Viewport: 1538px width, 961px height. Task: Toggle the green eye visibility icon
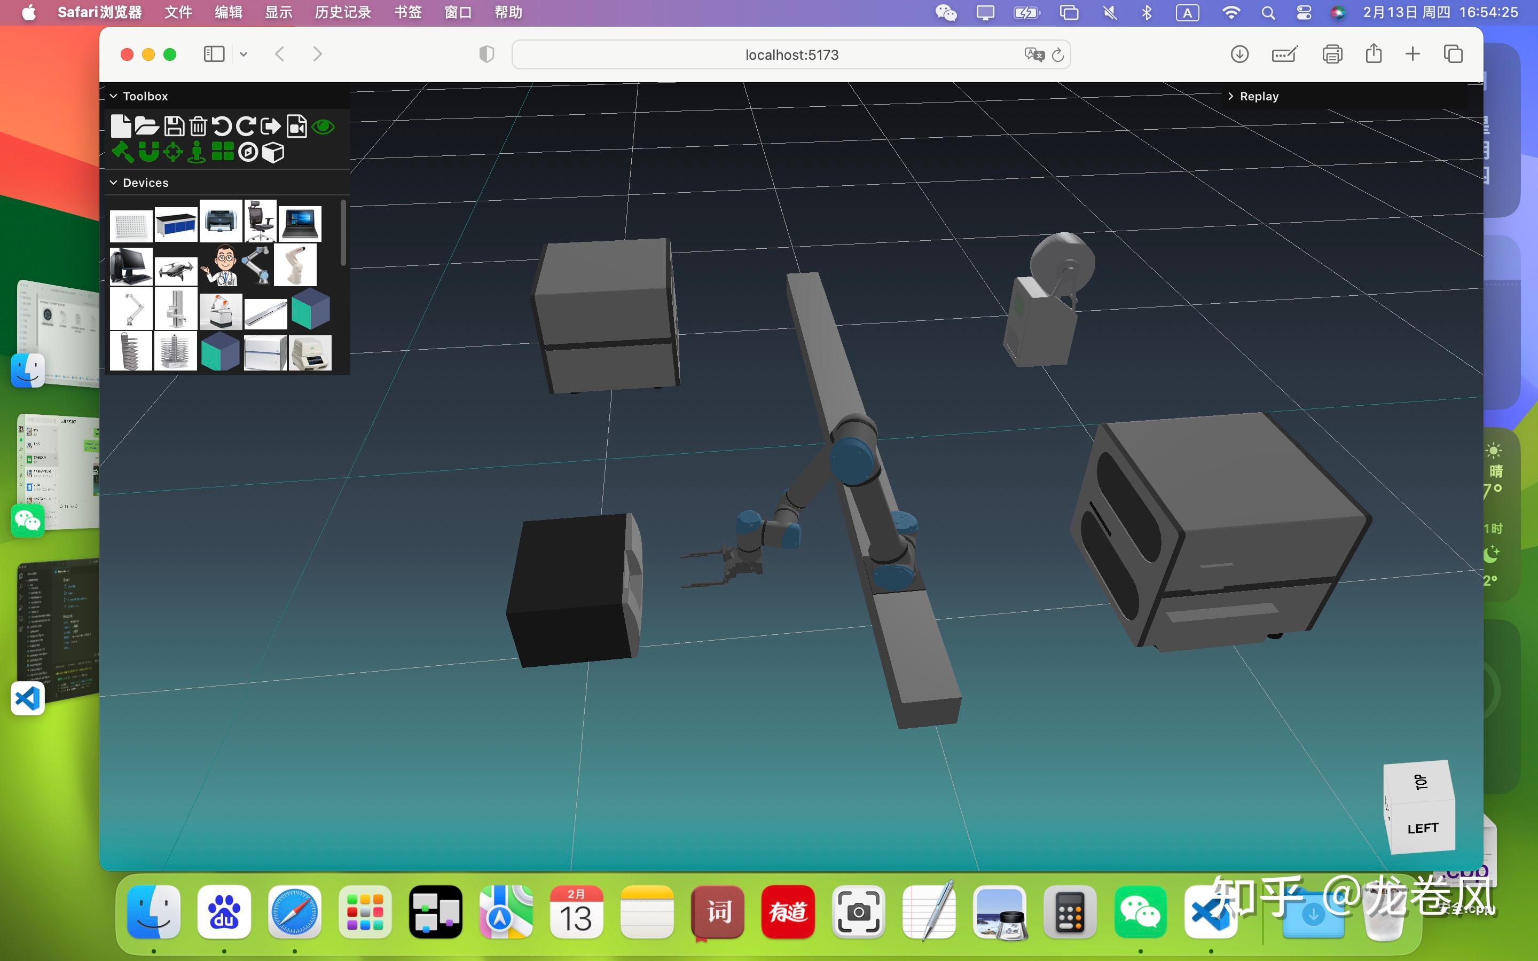click(x=324, y=127)
